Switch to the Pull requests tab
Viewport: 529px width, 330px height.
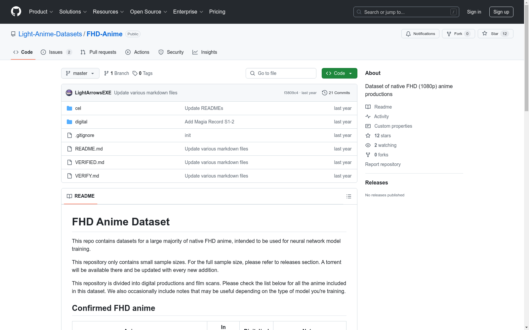(x=99, y=52)
